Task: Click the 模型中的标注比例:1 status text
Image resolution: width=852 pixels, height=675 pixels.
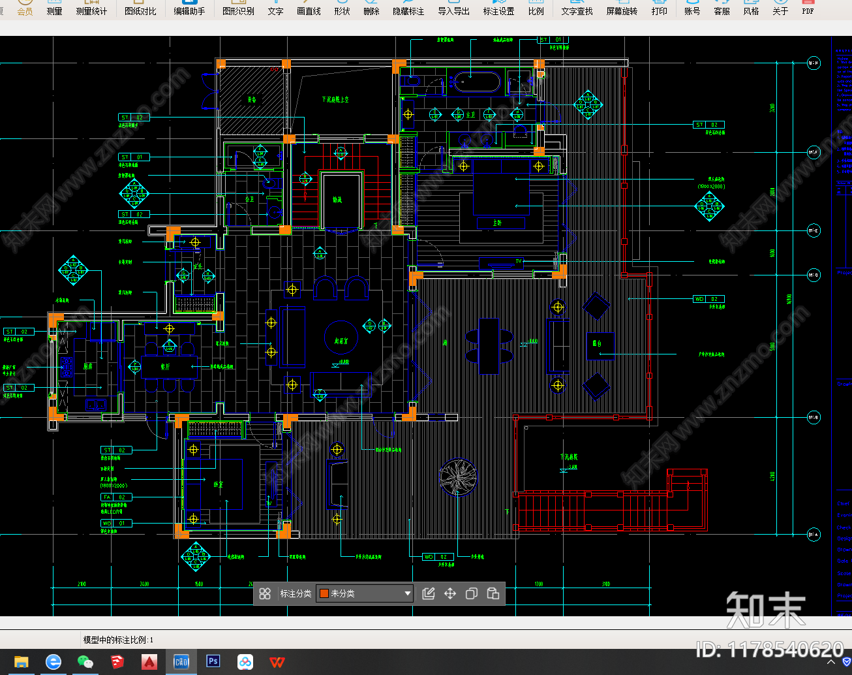Action: pos(118,640)
